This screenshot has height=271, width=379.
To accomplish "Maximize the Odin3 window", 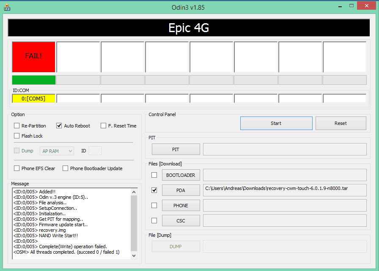I will 352,6.
